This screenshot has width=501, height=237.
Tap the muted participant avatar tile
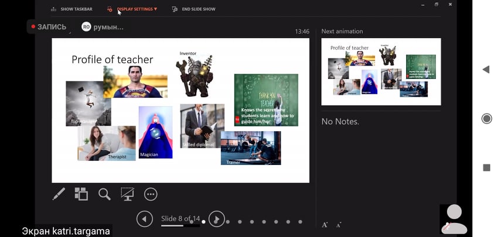[x=454, y=219]
